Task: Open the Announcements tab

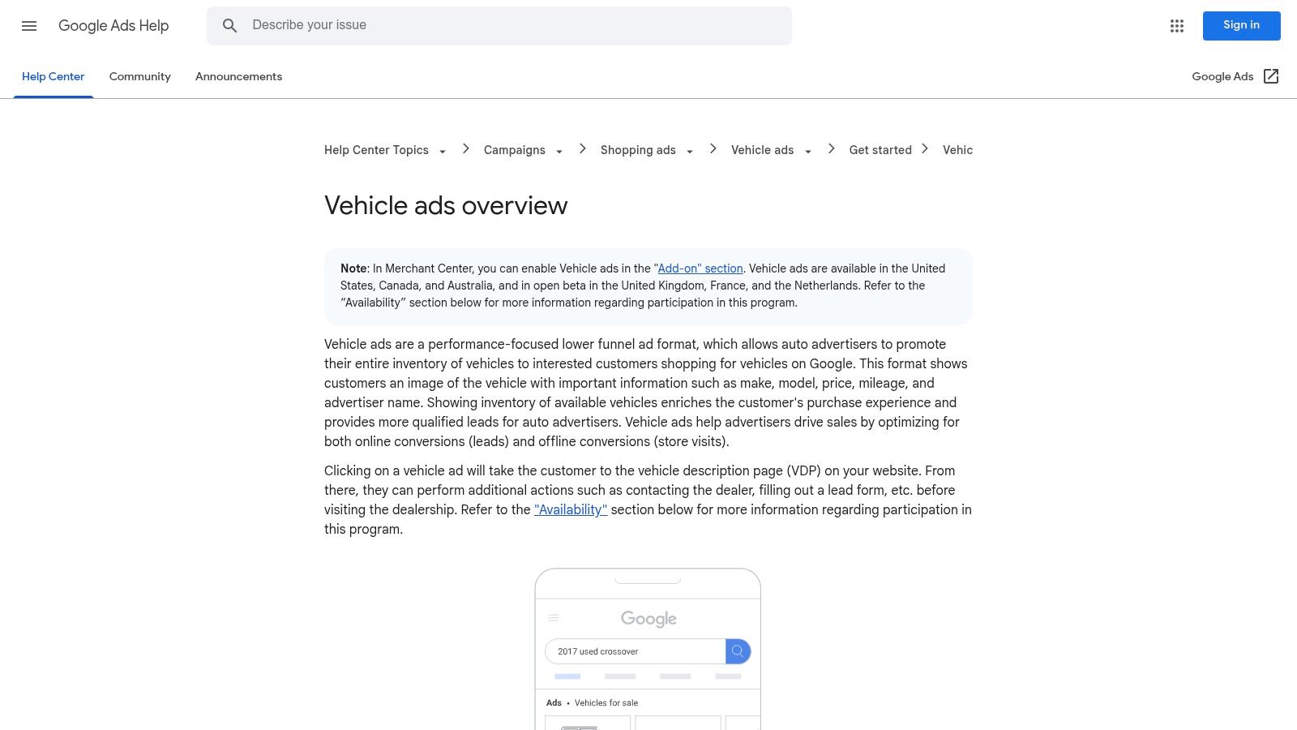Action: [238, 76]
